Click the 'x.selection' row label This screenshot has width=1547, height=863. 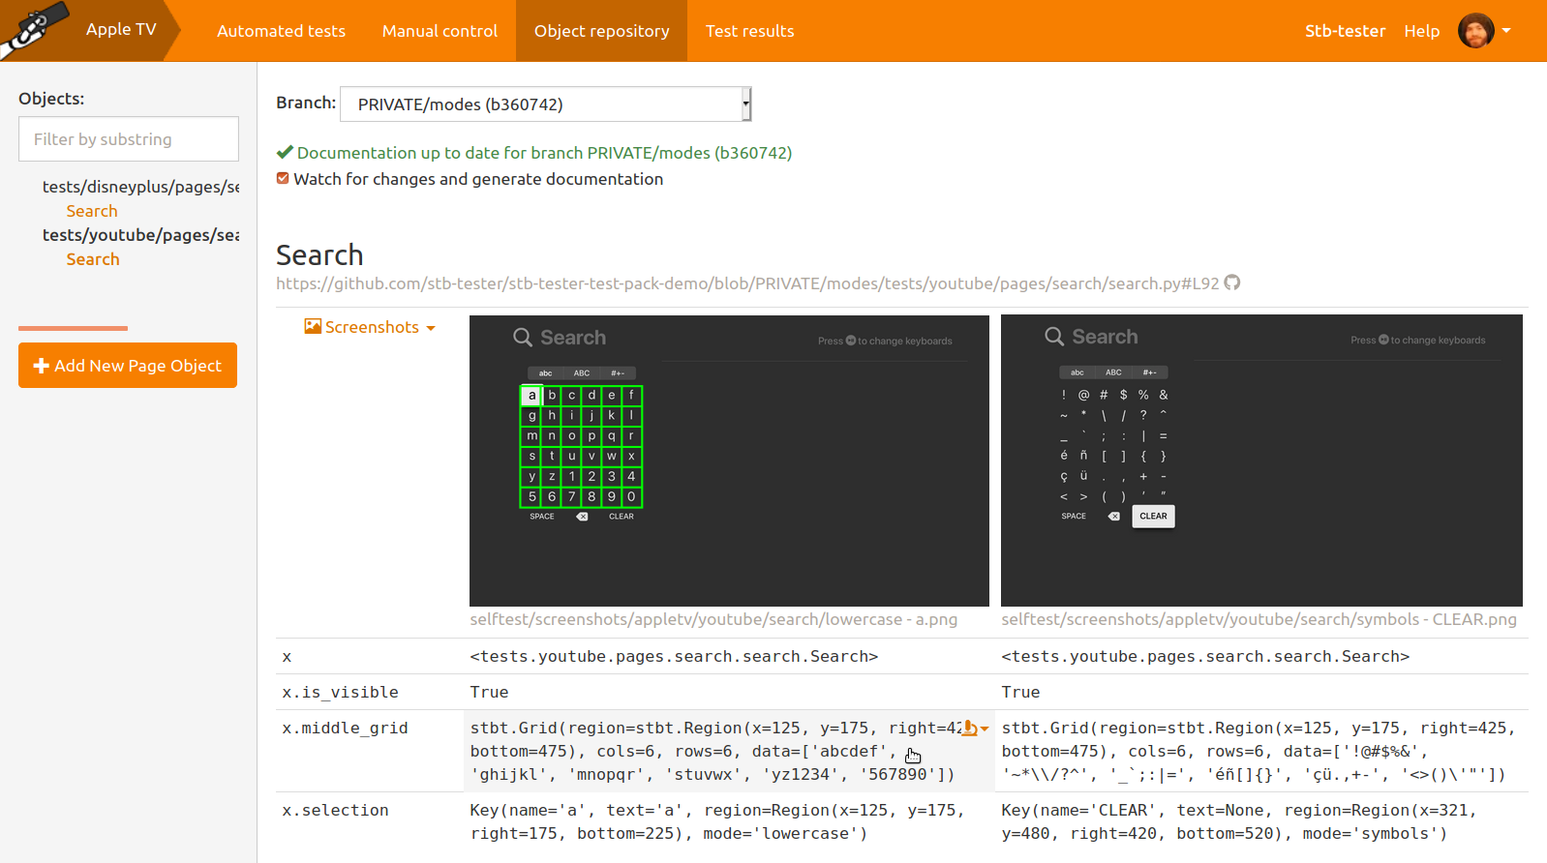click(x=335, y=810)
